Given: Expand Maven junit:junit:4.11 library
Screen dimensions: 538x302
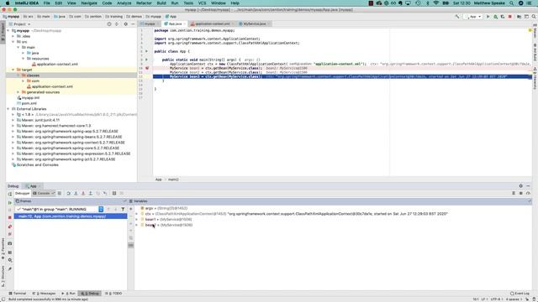Looking at the screenshot, I should [13, 120].
